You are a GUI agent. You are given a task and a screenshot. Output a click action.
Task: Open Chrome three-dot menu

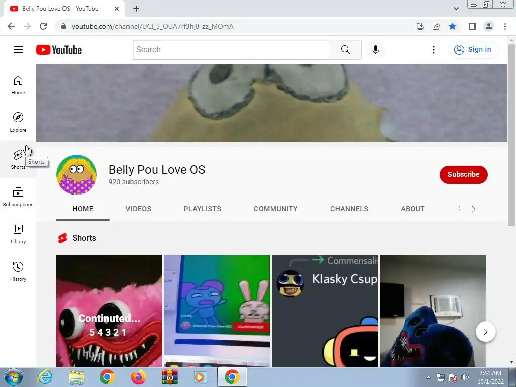505,26
